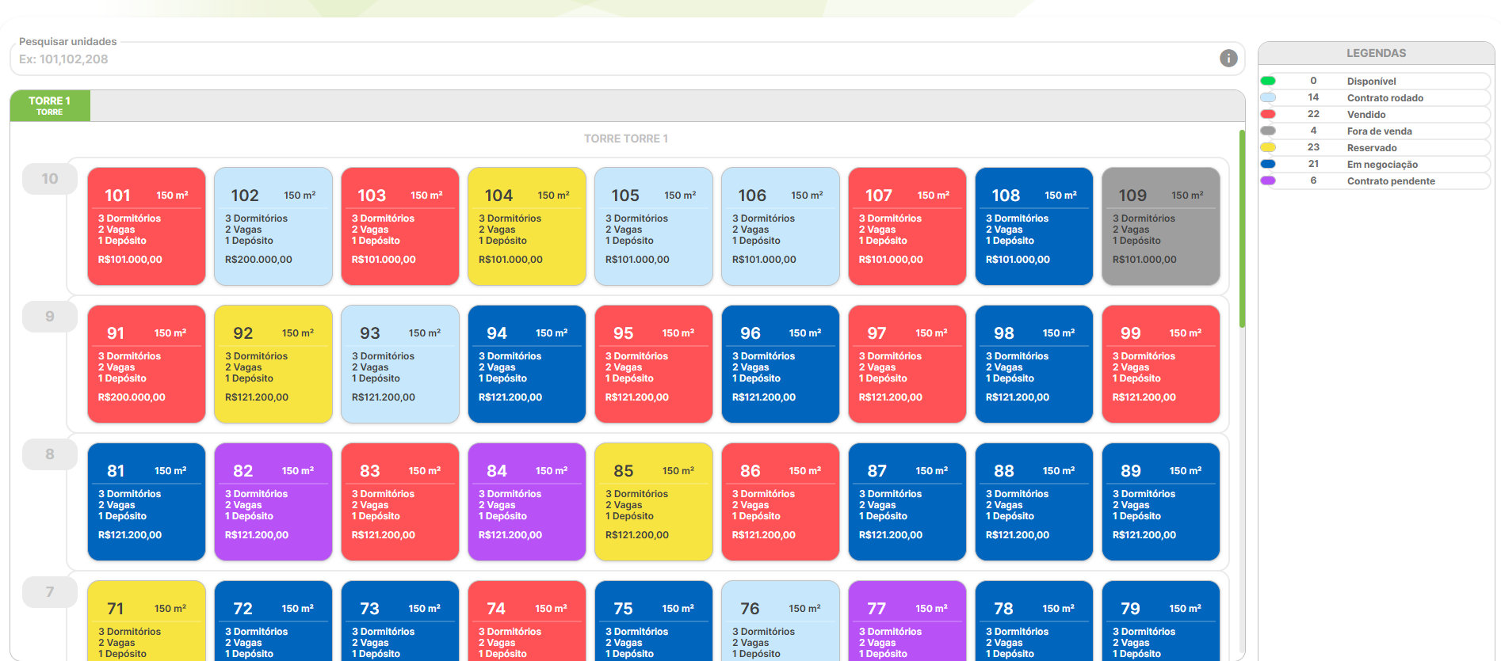Open unit 88 card

tap(1034, 502)
